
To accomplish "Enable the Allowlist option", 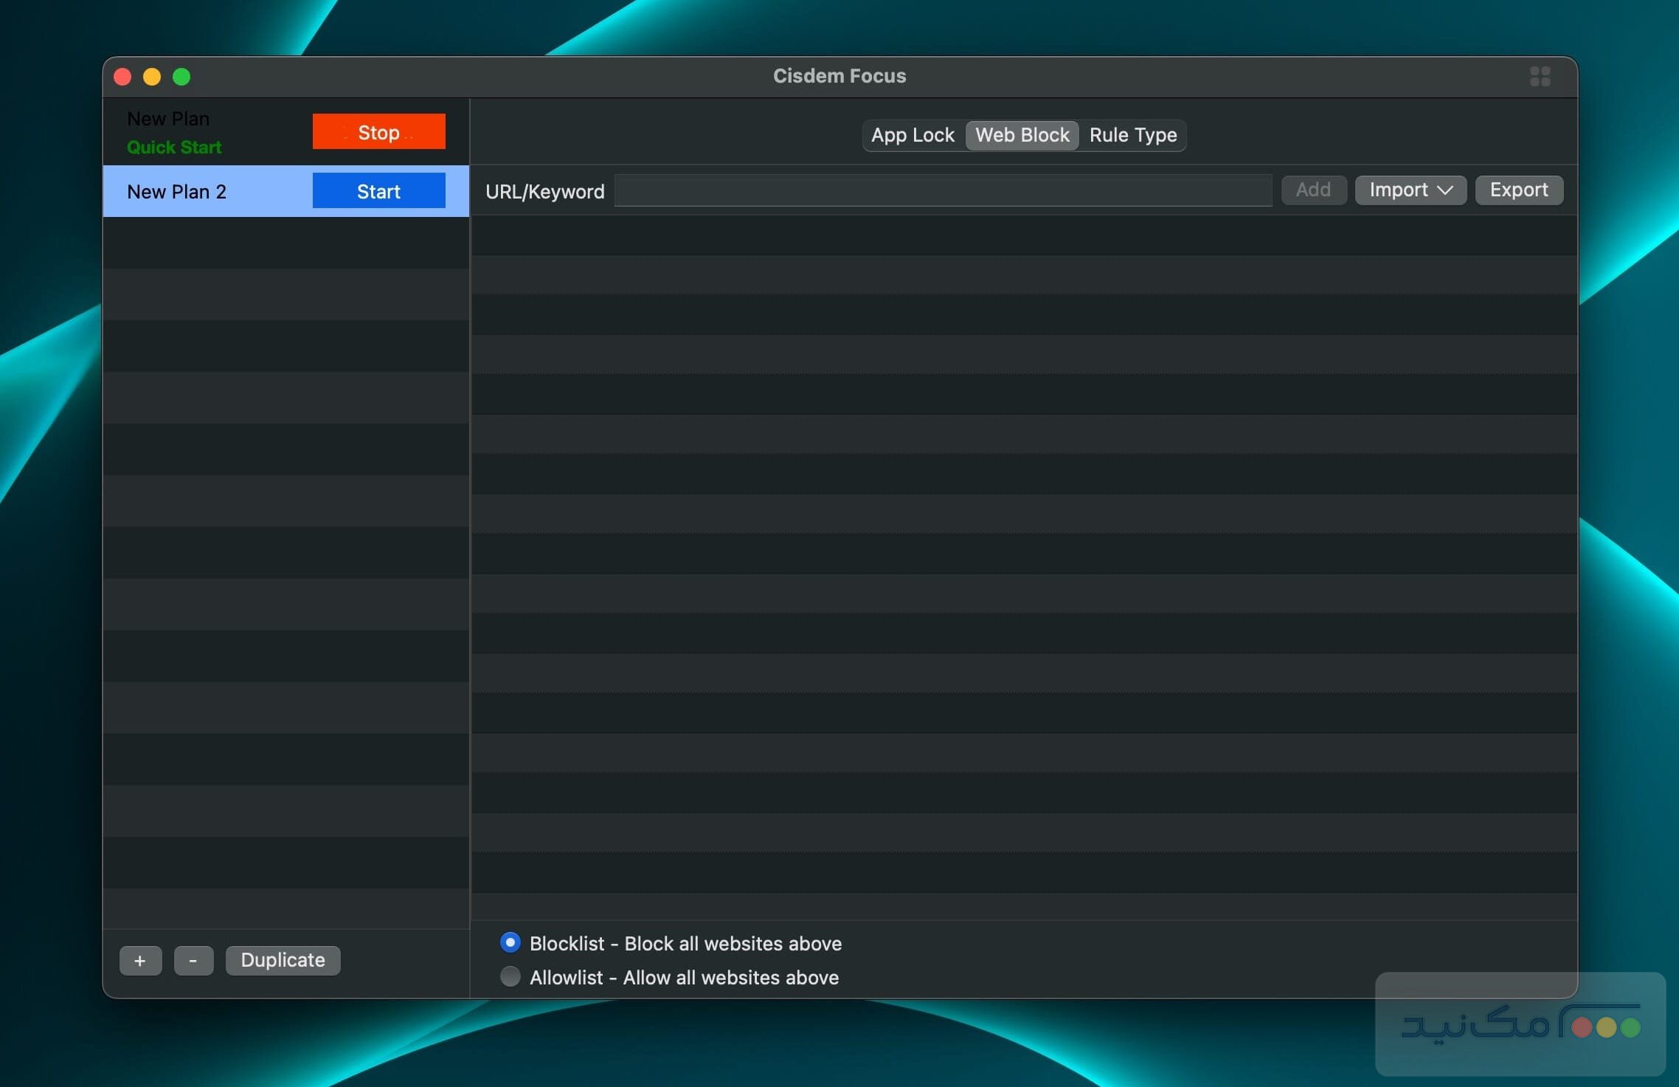I will tap(510, 976).
